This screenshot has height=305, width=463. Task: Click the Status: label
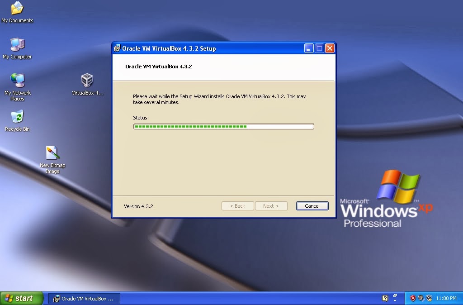point(141,118)
